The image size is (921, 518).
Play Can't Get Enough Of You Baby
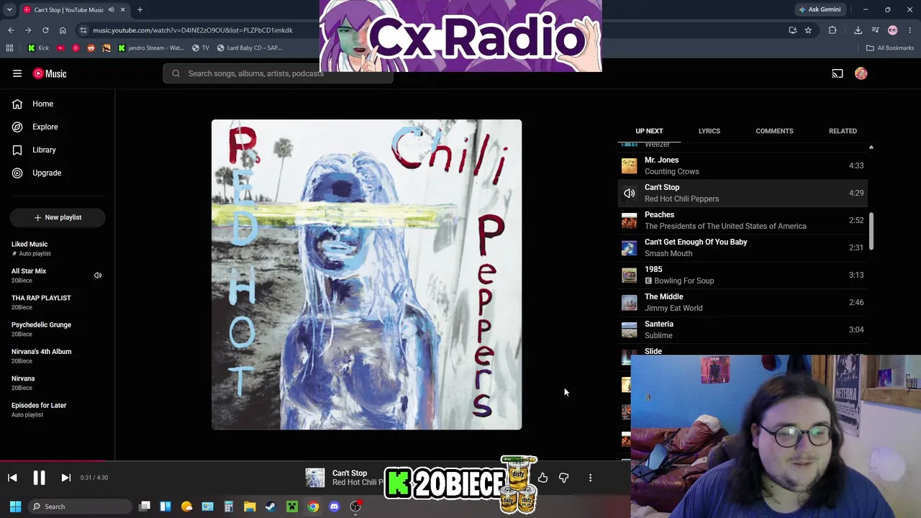[x=743, y=247]
